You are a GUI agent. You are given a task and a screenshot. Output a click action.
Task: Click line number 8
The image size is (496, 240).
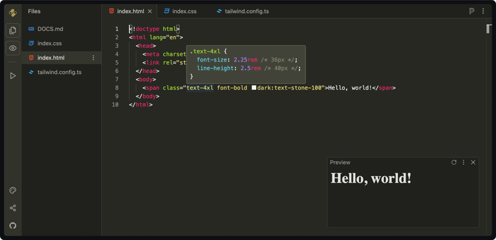(117, 88)
